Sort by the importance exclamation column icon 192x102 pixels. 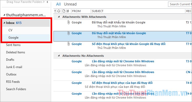tap(55, 11)
